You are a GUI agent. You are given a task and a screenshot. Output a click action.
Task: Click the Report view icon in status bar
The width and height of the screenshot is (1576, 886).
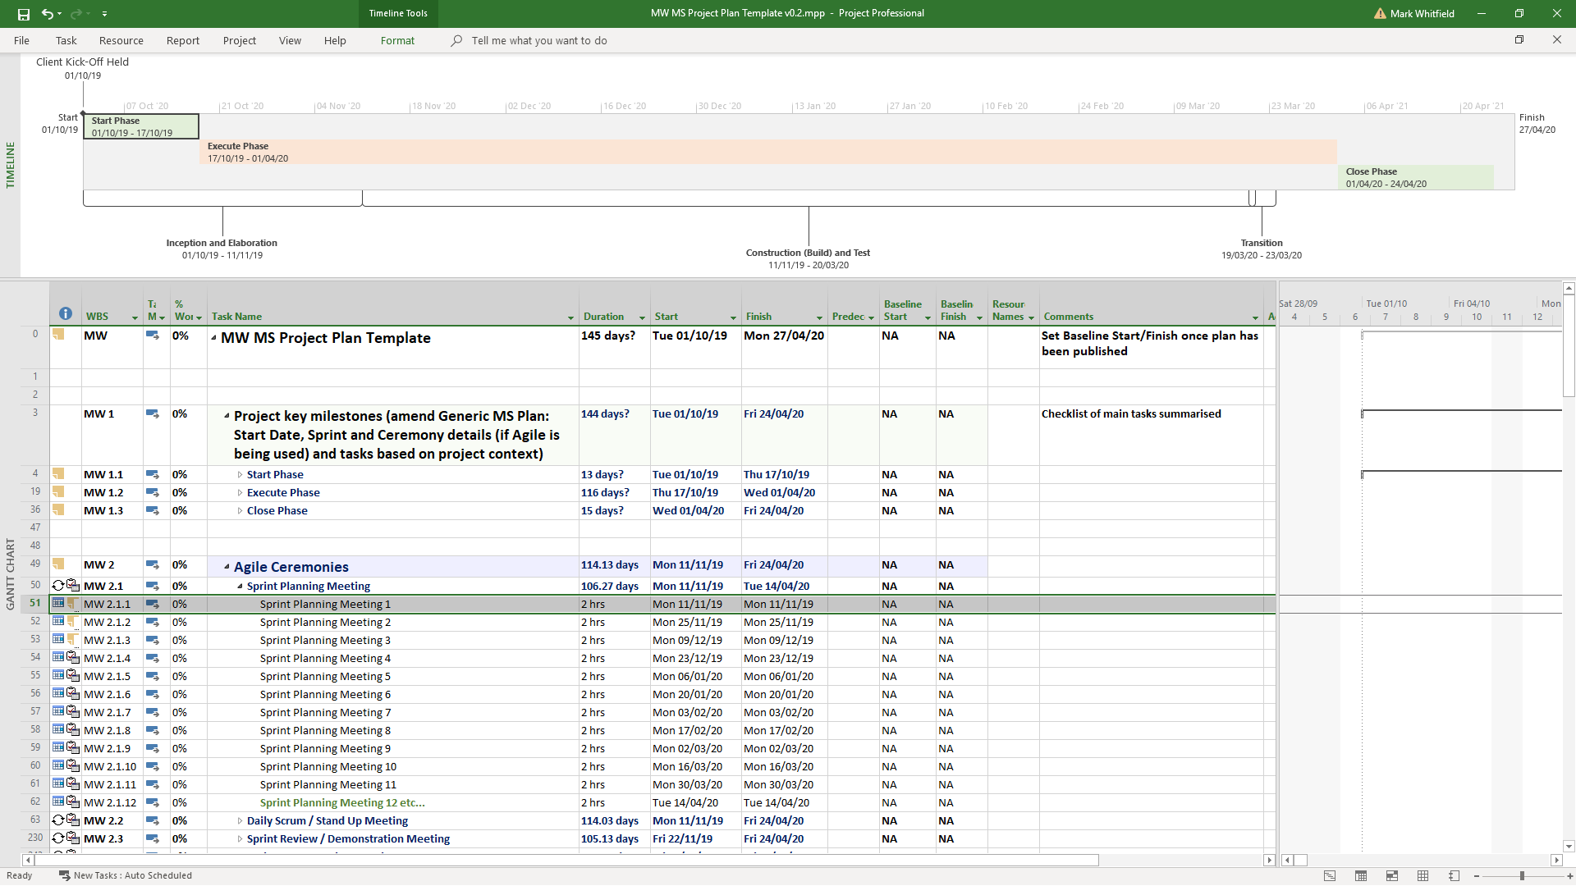(1454, 876)
